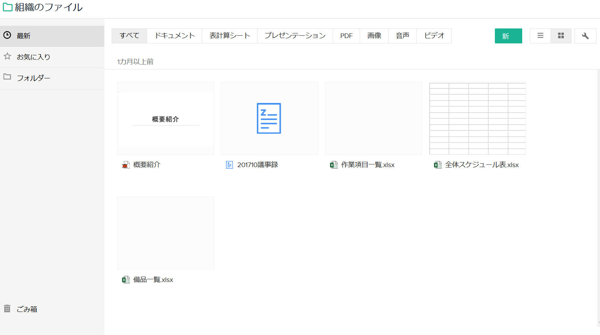Click the trash bin icon
This screenshot has width=600, height=335.
pyautogui.click(x=7, y=308)
